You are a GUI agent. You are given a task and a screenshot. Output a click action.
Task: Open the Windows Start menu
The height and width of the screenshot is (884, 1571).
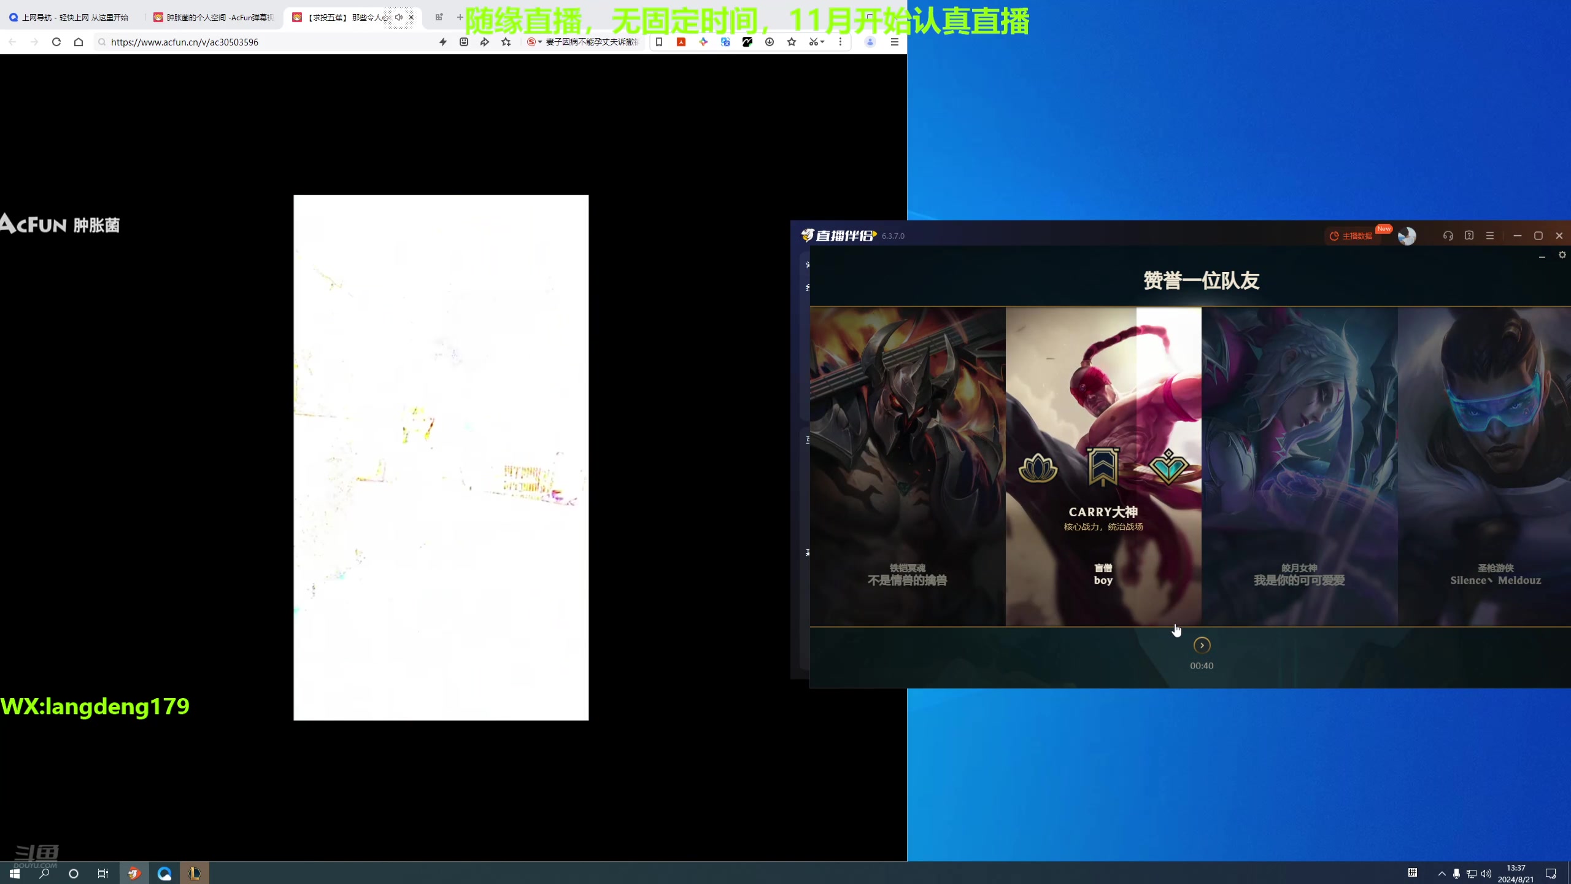15,873
